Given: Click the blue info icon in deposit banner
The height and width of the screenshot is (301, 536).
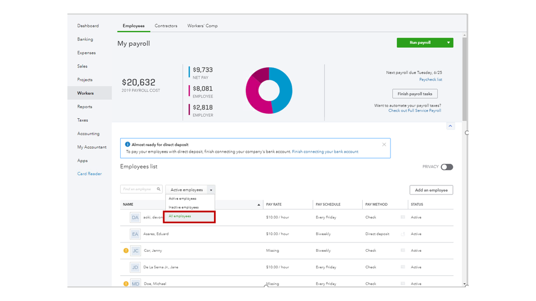Looking at the screenshot, I should point(128,145).
